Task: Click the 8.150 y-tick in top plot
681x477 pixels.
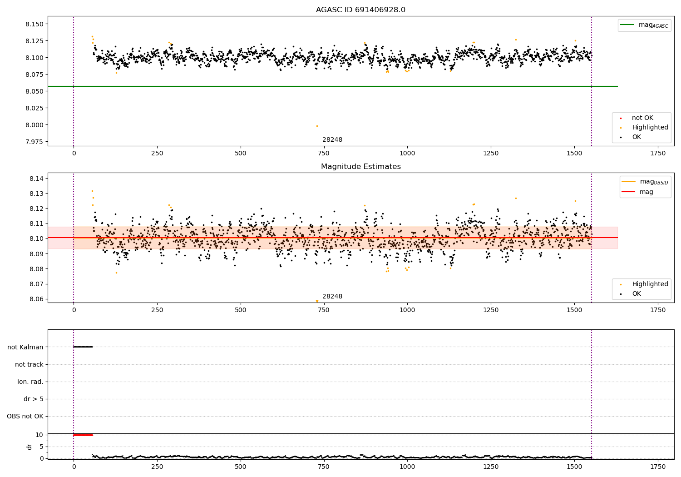Action: pos(35,24)
